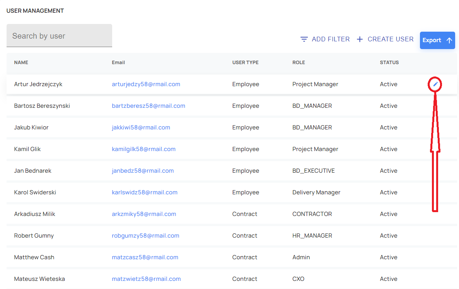Click the HR_MANAGER role cell
Viewport: 459px width, 289px height.
(x=312, y=236)
